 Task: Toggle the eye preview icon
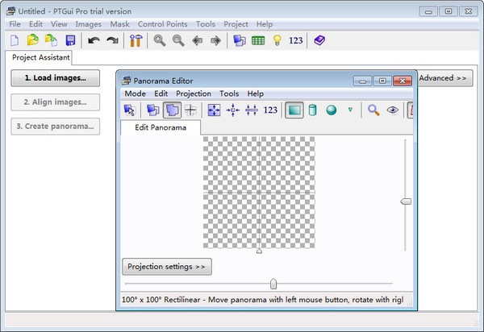[392, 110]
